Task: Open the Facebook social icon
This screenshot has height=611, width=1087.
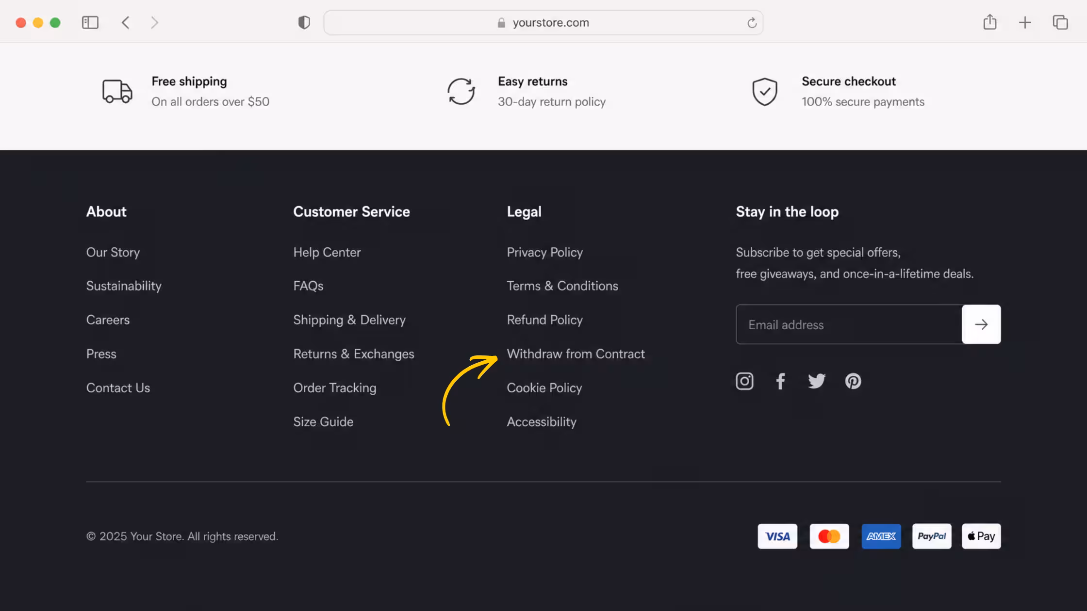Action: 780,381
